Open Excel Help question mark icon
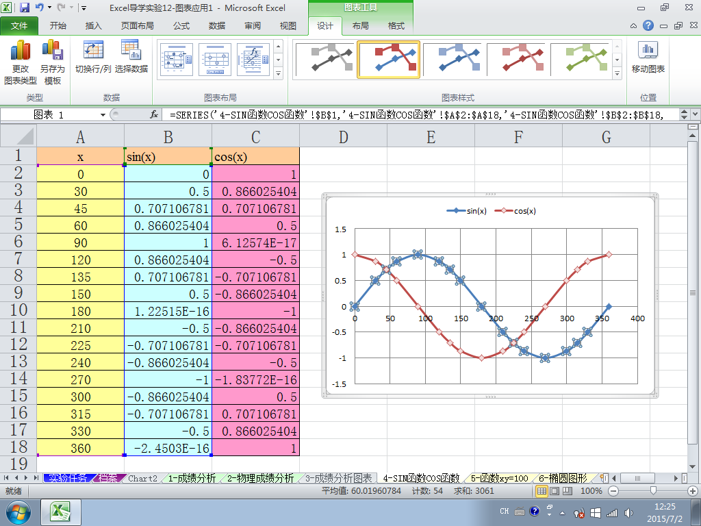The image size is (701, 526). point(648,25)
